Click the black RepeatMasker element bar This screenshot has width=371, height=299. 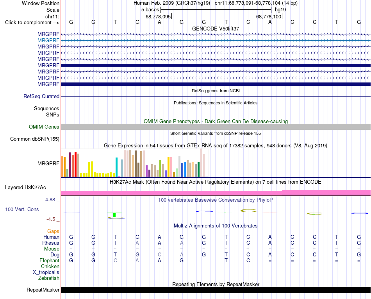pos(216,290)
